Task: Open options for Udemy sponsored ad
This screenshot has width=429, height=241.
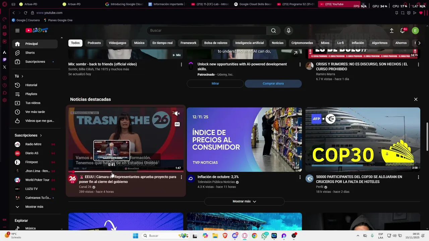Action: [300, 64]
